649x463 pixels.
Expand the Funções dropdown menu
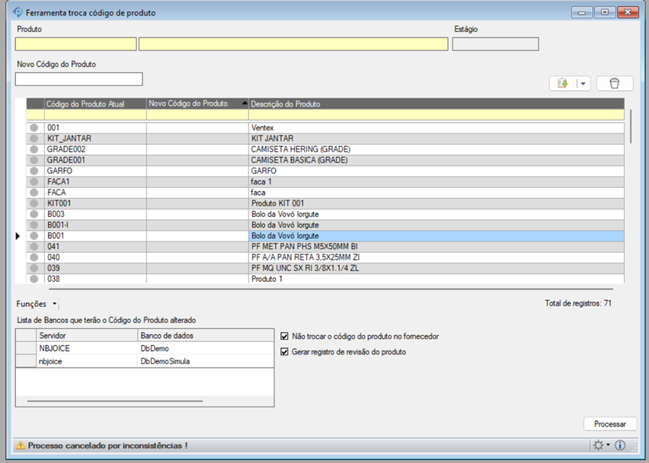coord(37,304)
